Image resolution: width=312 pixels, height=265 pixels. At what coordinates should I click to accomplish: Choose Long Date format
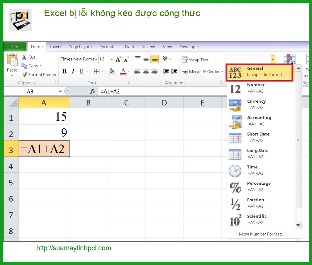(261, 154)
